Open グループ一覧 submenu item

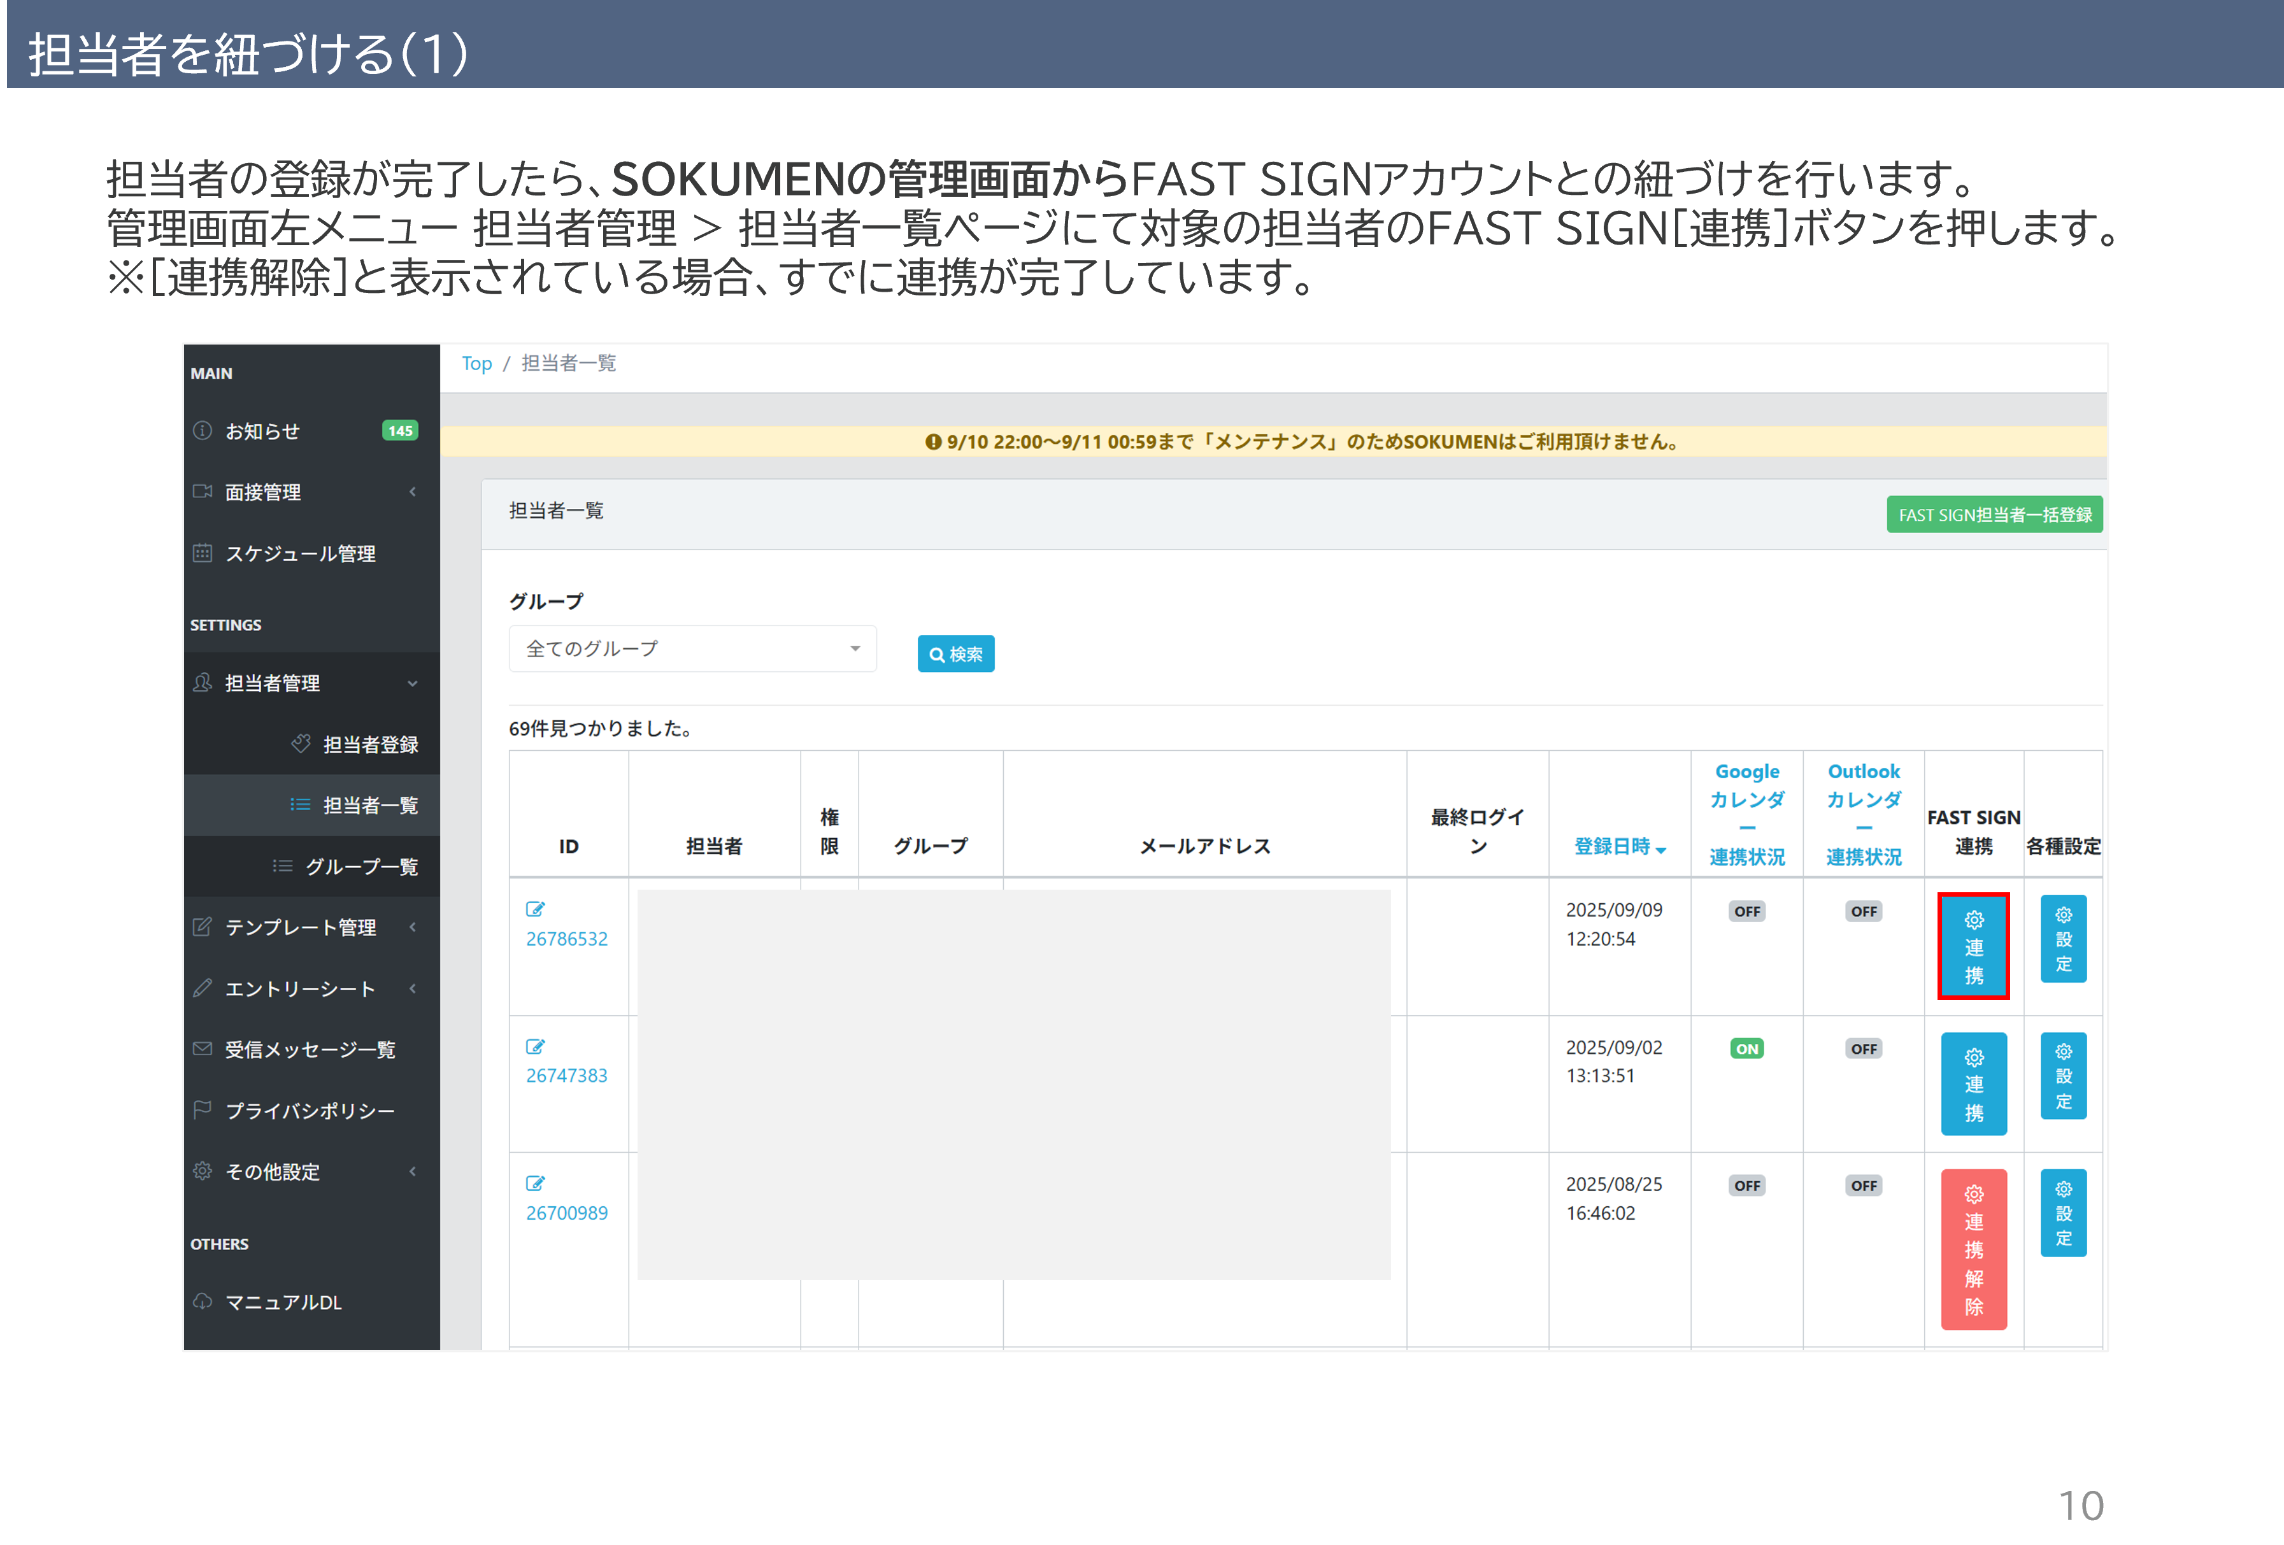click(360, 866)
